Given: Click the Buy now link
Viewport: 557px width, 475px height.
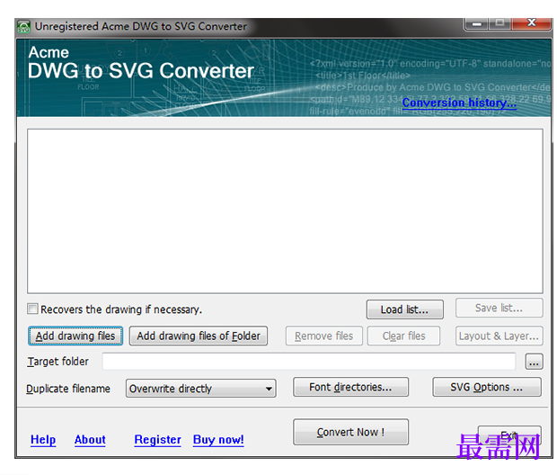Looking at the screenshot, I should [x=218, y=440].
